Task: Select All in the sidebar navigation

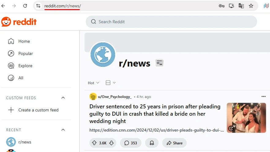Action: (21, 78)
